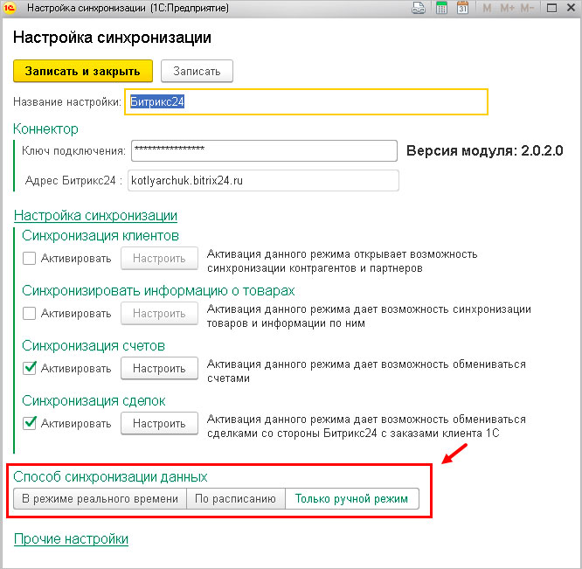This screenshot has width=582, height=569.
Task: Close the synchronization settings window
Action: [572, 8]
